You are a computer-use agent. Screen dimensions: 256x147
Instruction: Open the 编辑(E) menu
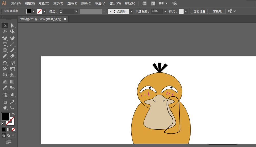coord(30,3)
